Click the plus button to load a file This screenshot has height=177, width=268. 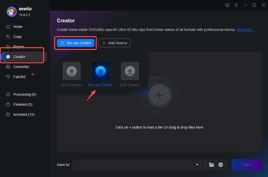click(159, 95)
